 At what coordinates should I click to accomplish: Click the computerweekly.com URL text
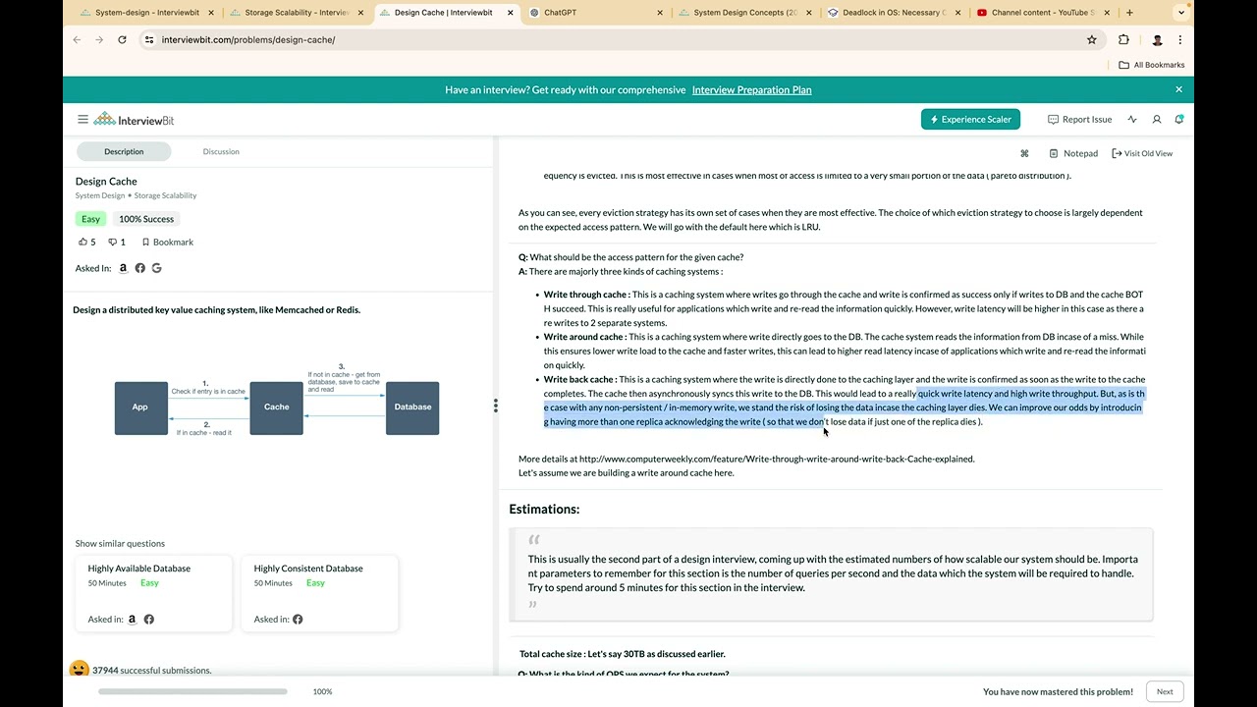(777, 459)
